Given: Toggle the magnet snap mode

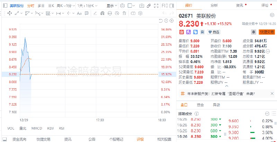Looking at the screenshot, I should pyautogui.click(x=102, y=13).
